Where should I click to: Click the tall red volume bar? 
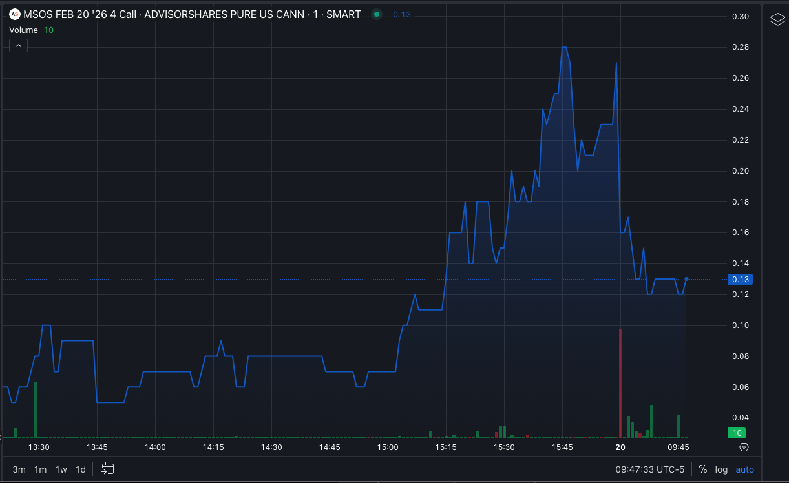pos(620,382)
